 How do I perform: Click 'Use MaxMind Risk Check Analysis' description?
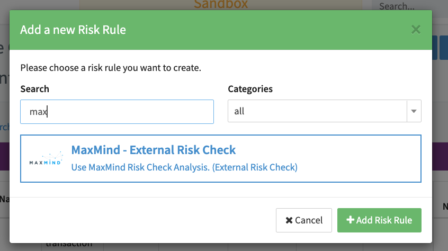tap(184, 167)
